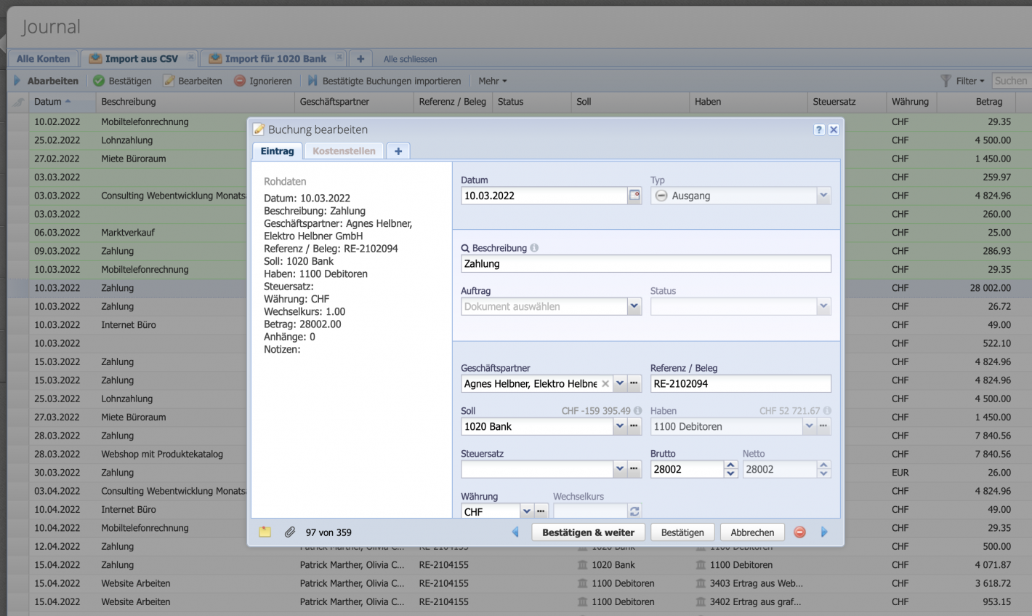Click the red stop icon next to dialog navigation
Viewport: 1032px width, 616px height.
pyautogui.click(x=799, y=532)
